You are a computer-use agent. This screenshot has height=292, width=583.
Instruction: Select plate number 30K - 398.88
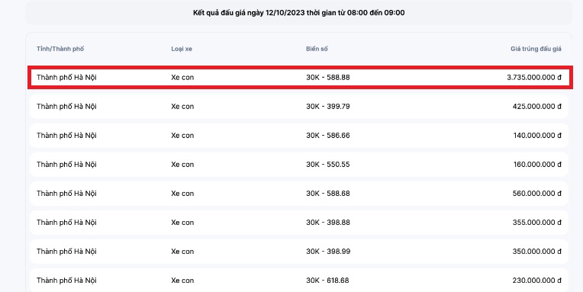[x=328, y=223]
